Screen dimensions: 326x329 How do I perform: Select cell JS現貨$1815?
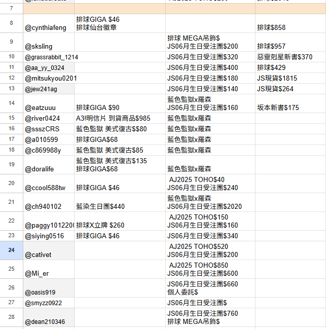(x=291, y=78)
